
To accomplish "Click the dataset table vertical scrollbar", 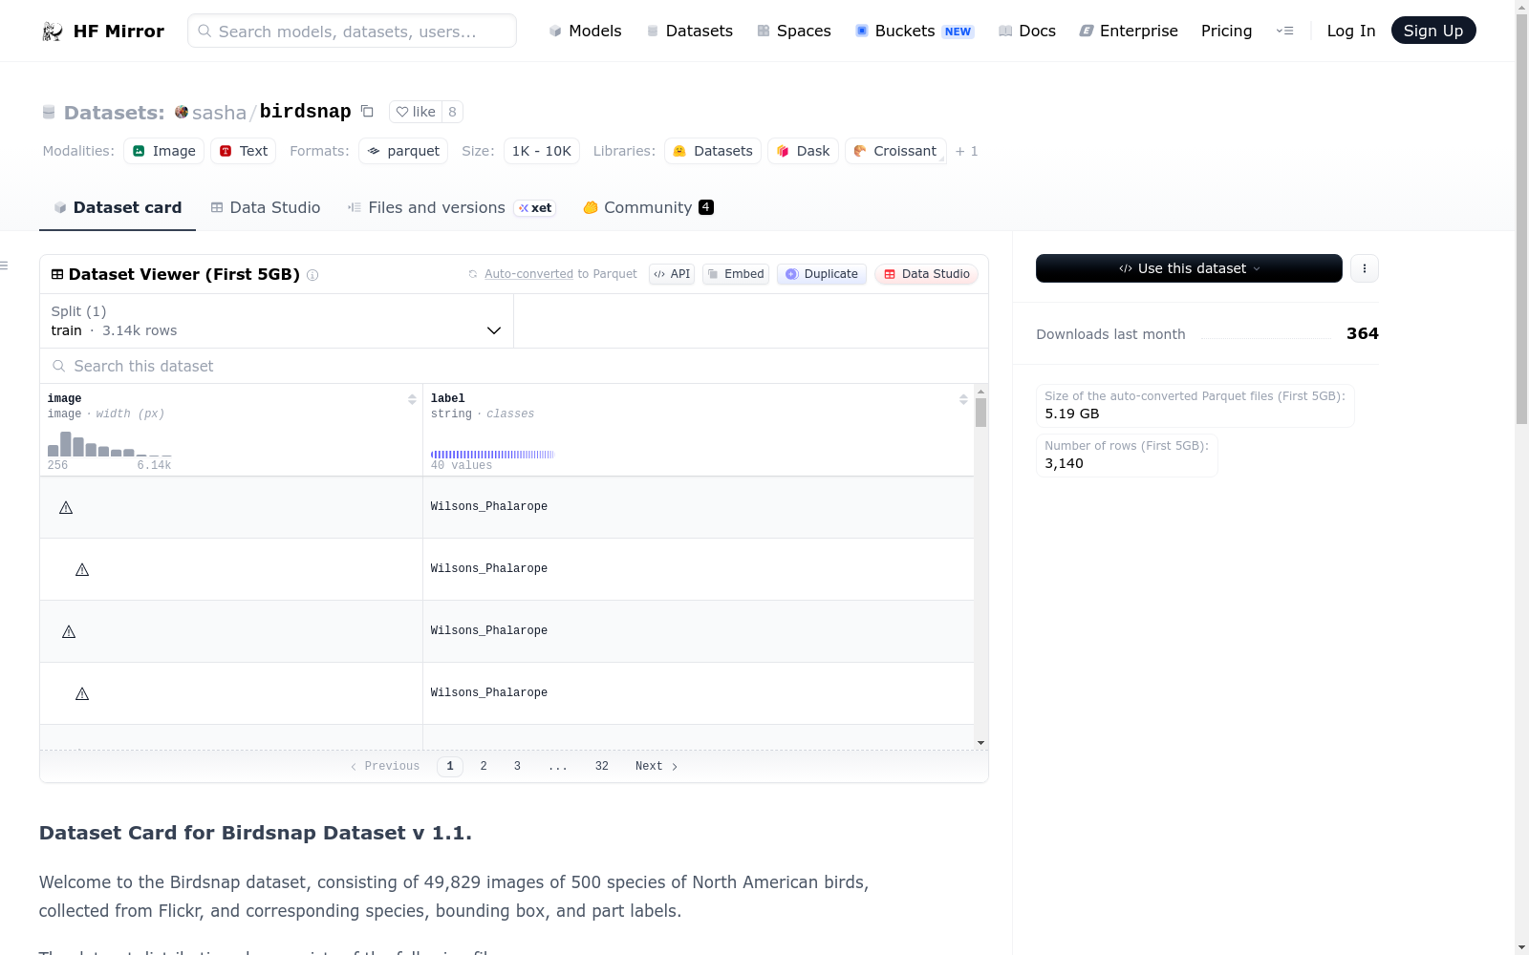I will click(980, 413).
